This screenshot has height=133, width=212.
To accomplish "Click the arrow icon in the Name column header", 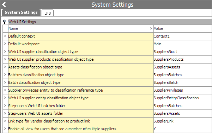I will [x=151, y=28].
